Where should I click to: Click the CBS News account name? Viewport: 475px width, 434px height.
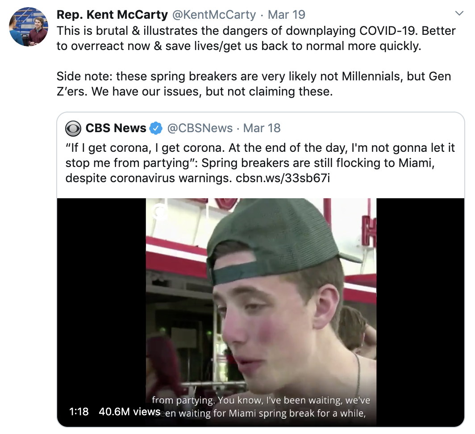point(116,129)
